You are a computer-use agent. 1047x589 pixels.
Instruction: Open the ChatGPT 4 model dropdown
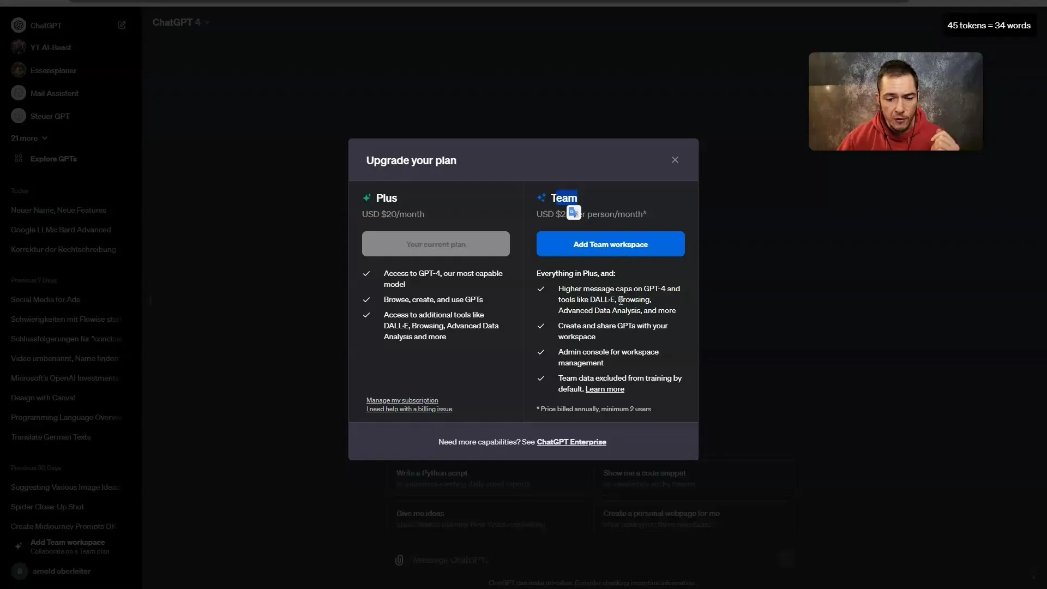click(181, 22)
